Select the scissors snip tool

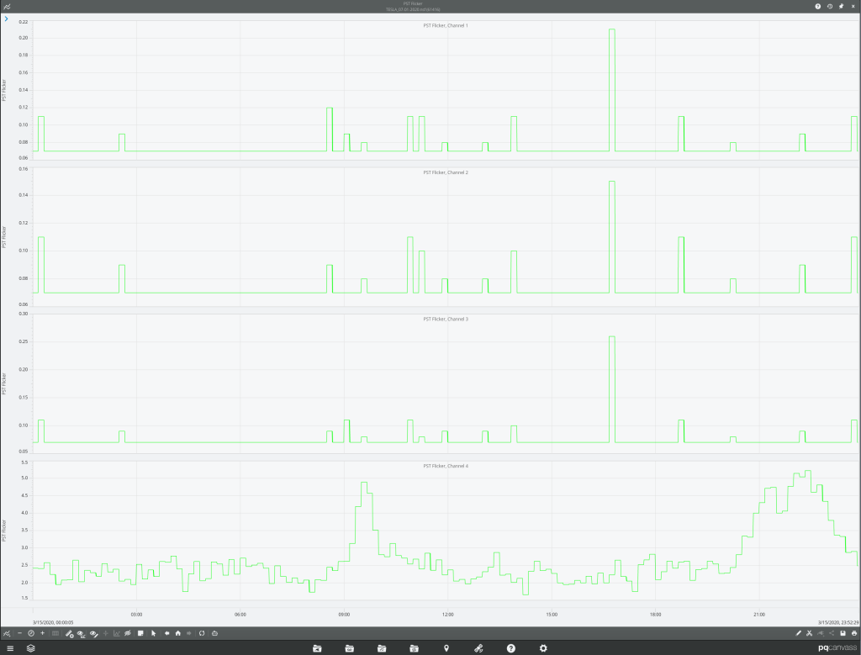pos(810,633)
